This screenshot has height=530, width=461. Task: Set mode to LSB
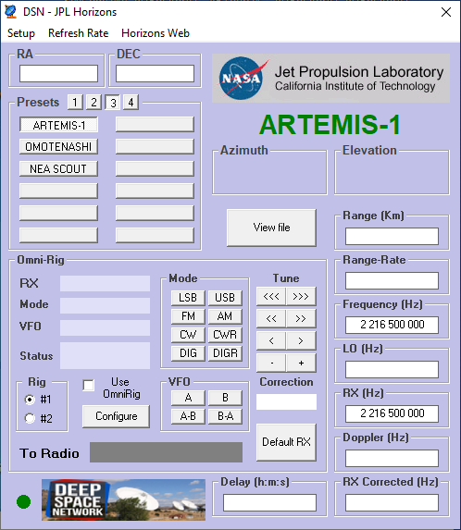[188, 298]
